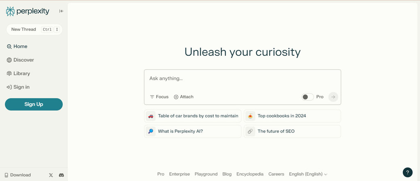Click the Sign in link
420x181 pixels.
21,87
